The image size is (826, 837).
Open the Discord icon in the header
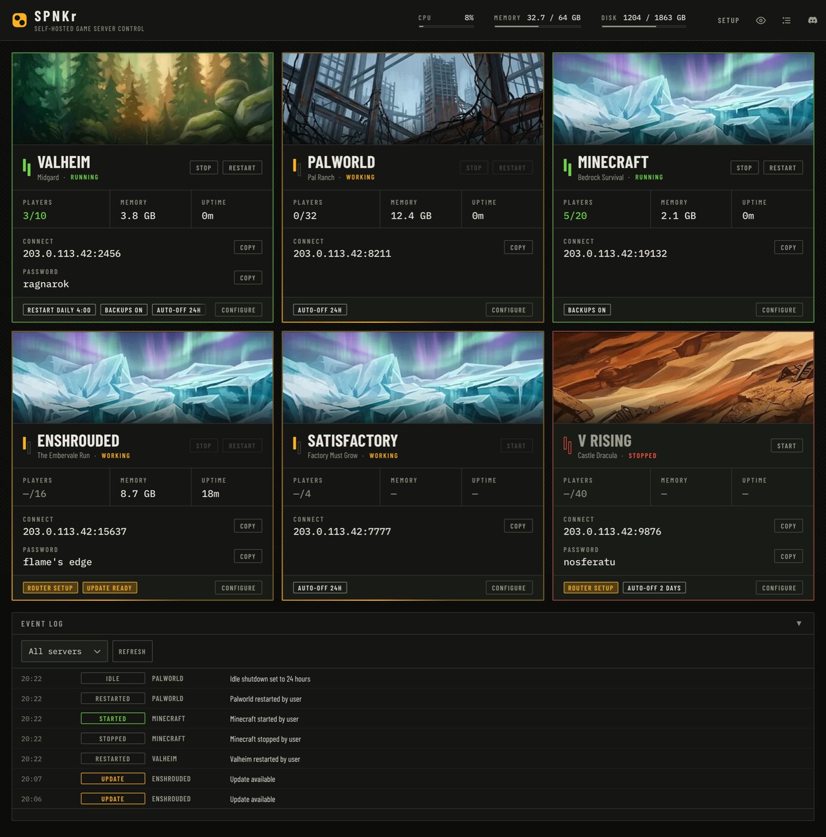point(812,20)
